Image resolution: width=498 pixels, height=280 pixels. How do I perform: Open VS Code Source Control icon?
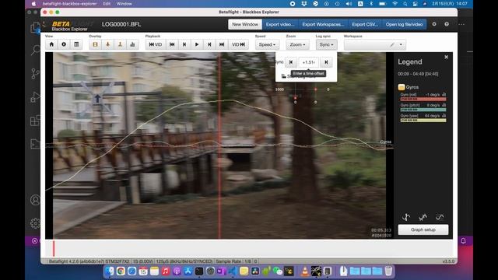[35, 73]
